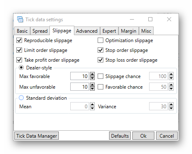Click the Max favorable value field
The height and width of the screenshot is (154, 192).
click(80, 76)
